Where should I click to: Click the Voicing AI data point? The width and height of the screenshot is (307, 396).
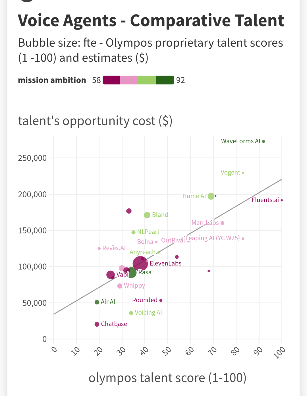click(131, 313)
